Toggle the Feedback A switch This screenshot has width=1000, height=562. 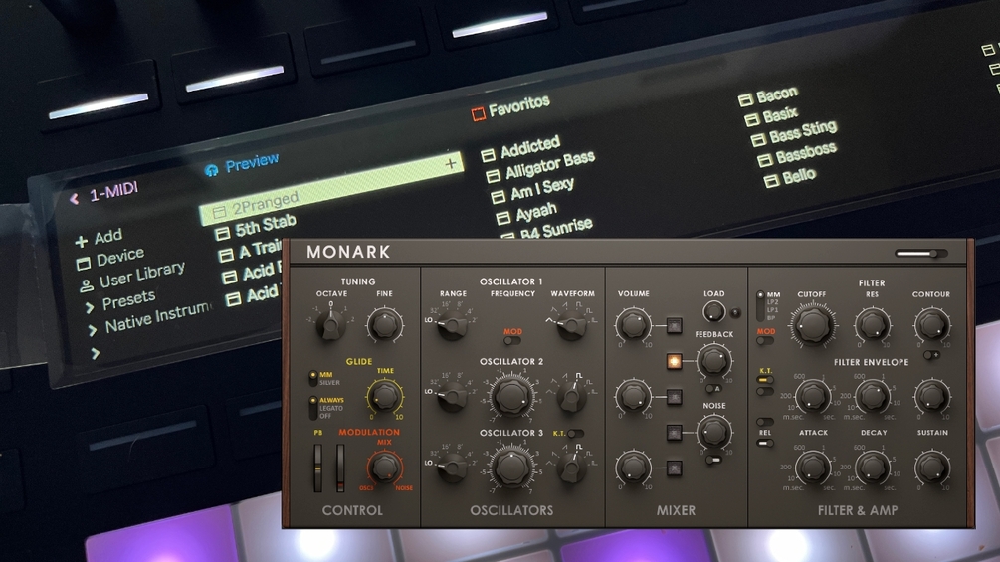coord(713,389)
